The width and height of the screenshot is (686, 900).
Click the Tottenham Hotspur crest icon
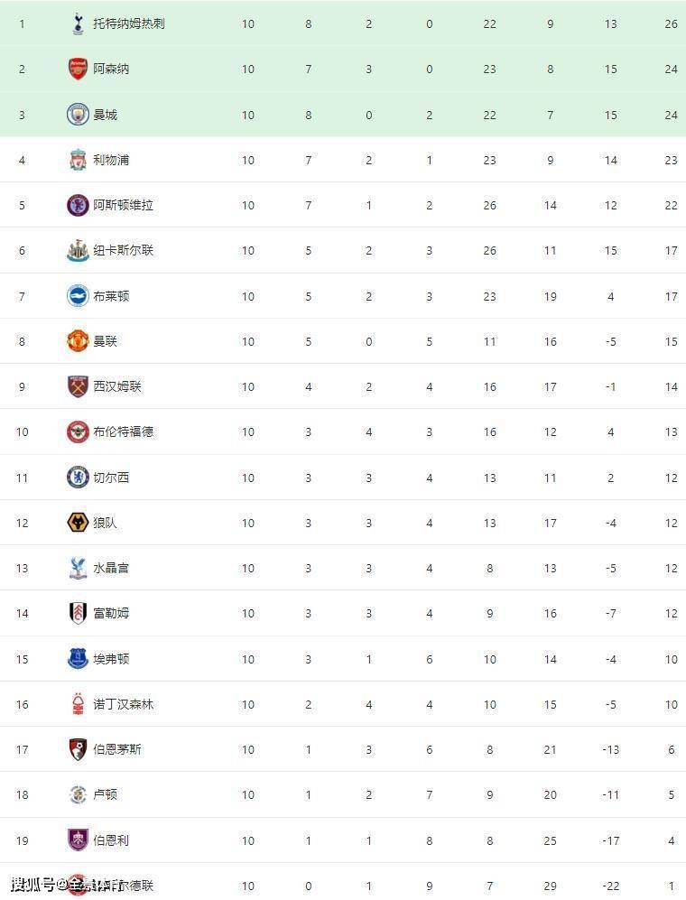tap(78, 24)
